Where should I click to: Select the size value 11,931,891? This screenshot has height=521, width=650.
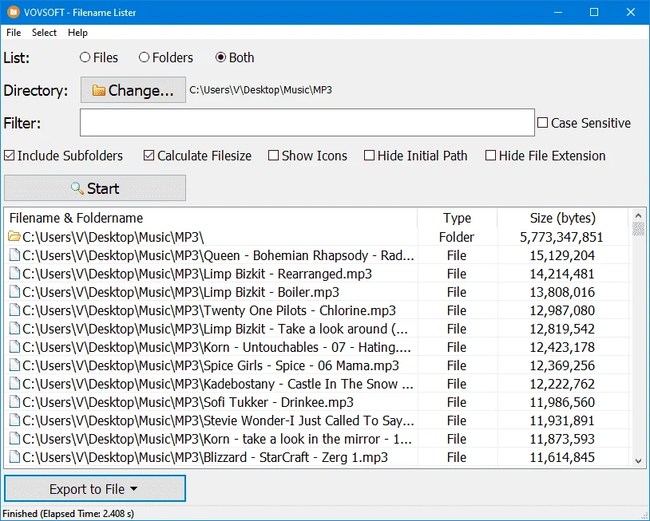(x=562, y=420)
